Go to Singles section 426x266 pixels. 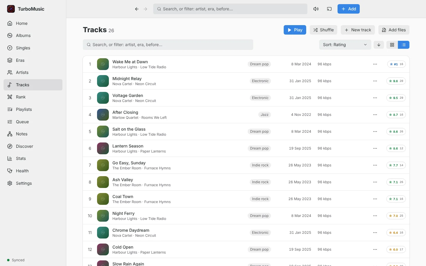(x=33, y=48)
